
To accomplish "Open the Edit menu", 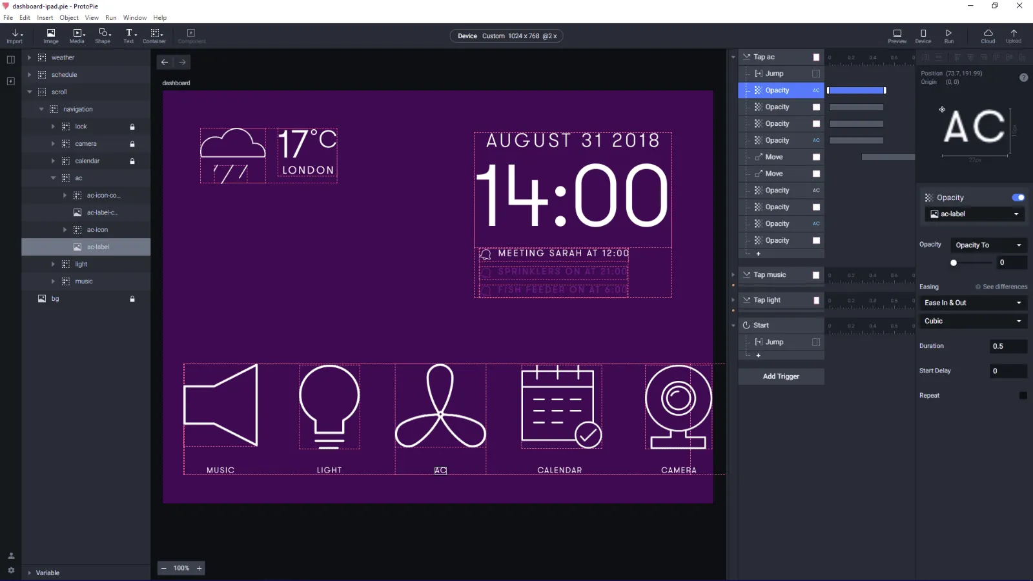I will point(25,17).
